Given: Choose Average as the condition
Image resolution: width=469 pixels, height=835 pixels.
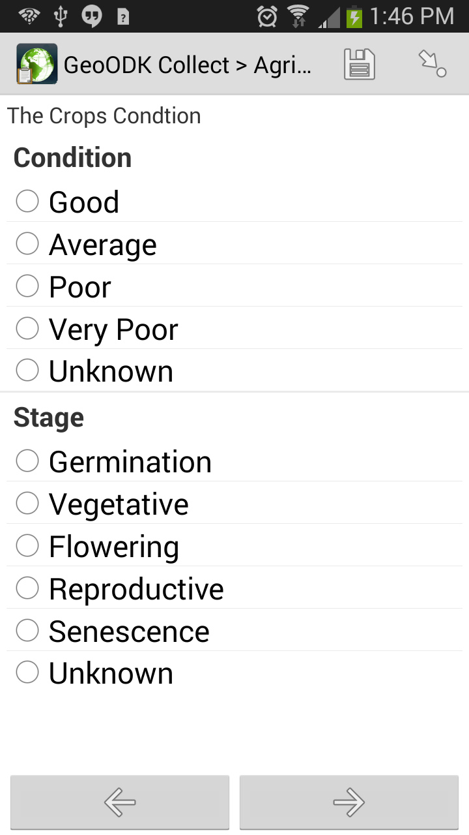Looking at the screenshot, I should point(27,244).
